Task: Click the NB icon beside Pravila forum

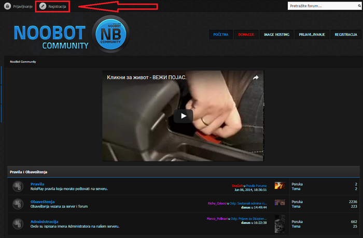Action: (x=18, y=186)
